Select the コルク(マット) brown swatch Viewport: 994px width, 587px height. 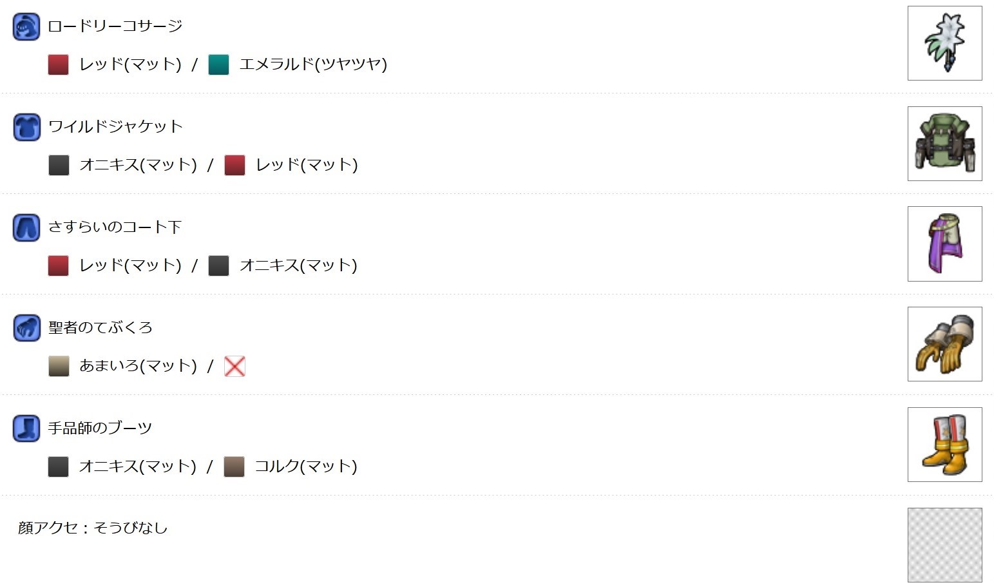point(234,467)
